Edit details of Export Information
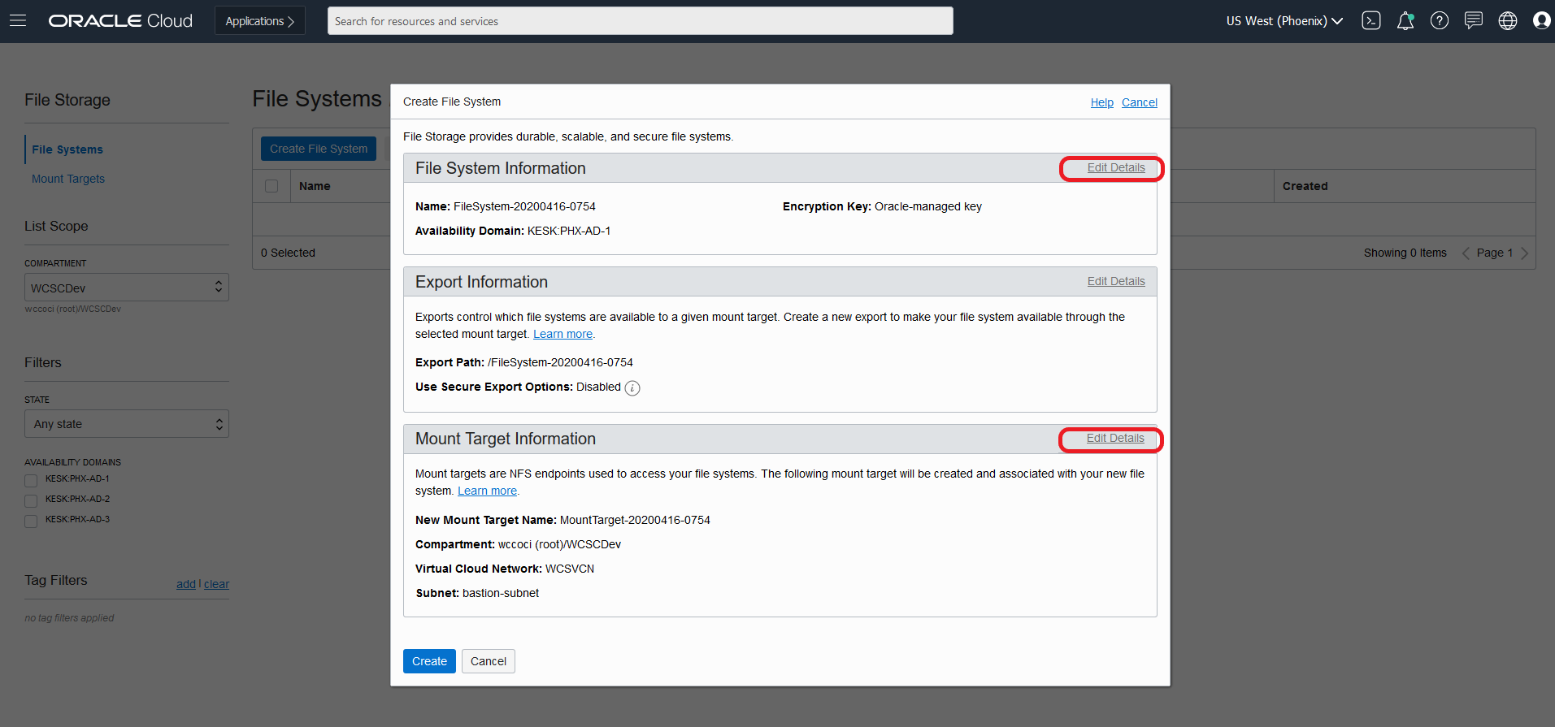The width and height of the screenshot is (1555, 727). click(1116, 281)
